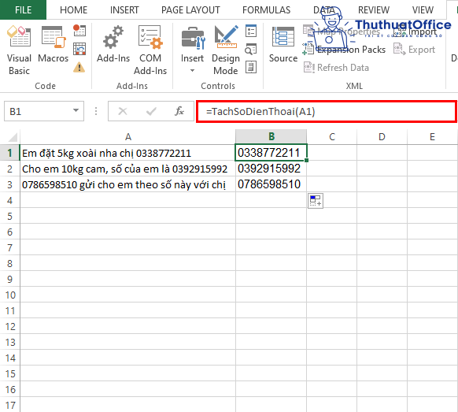Click the View Code icon
The width and height of the screenshot is (458, 412).
(251, 49)
